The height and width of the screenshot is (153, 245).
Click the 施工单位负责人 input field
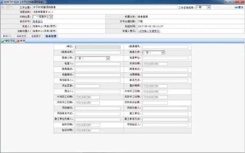point(98,120)
